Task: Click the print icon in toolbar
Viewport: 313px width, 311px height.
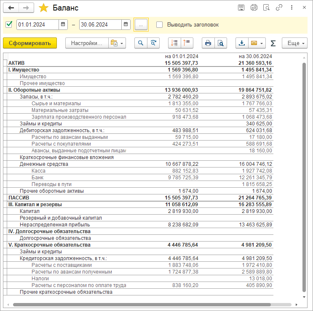Action: tap(208, 43)
